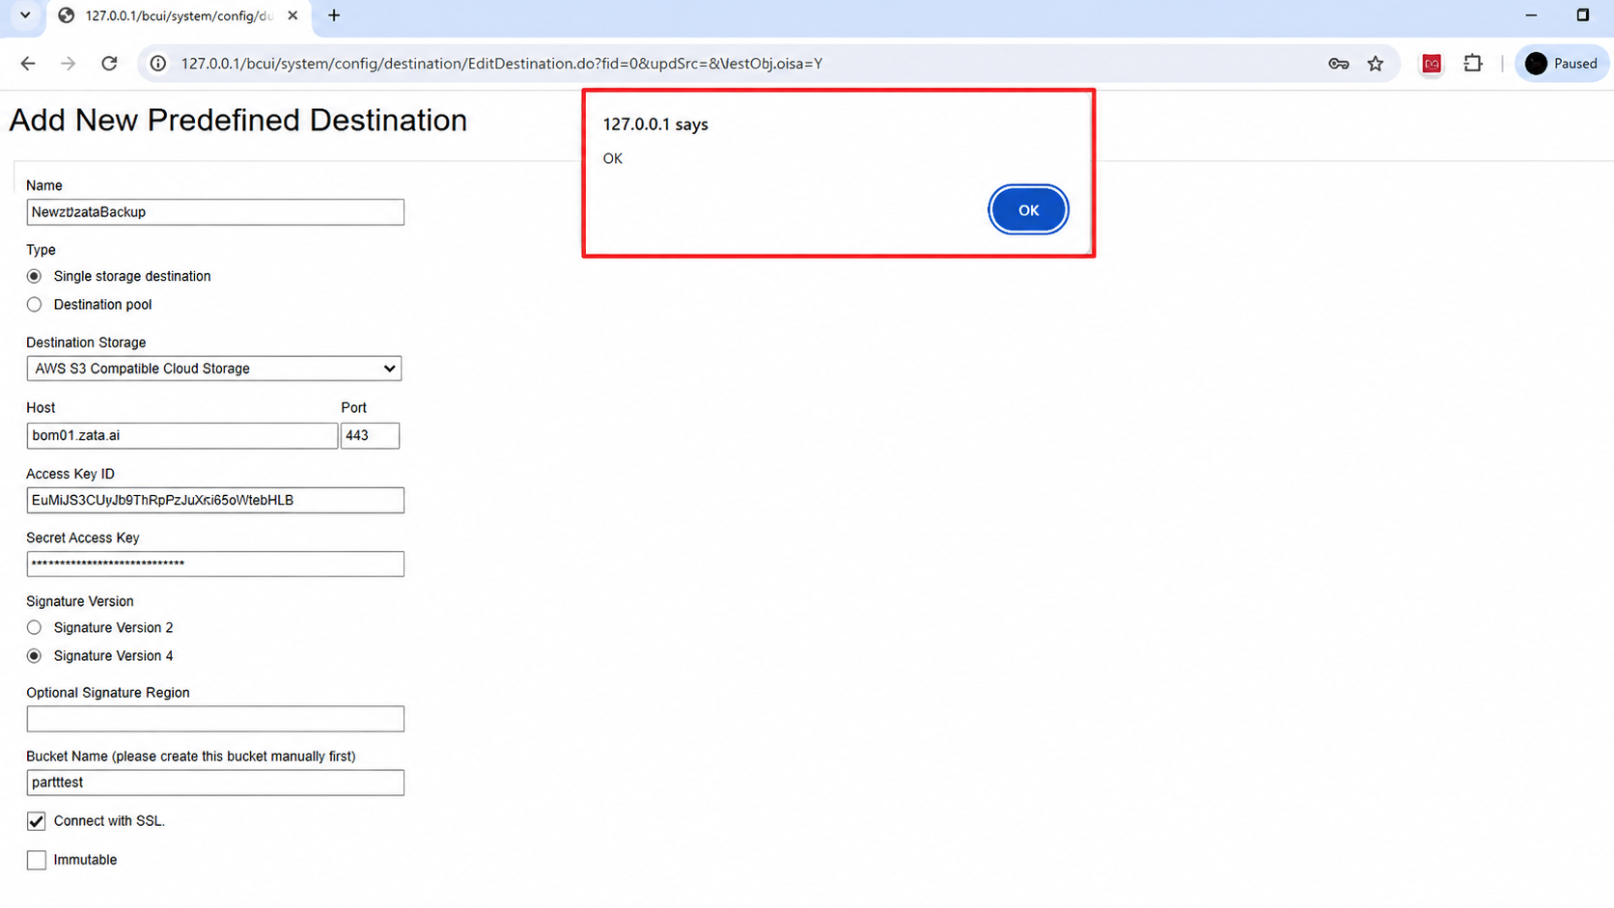Viewport: 1614px width, 908px height.
Task: Bookmark this page with the star icon
Action: tap(1376, 64)
